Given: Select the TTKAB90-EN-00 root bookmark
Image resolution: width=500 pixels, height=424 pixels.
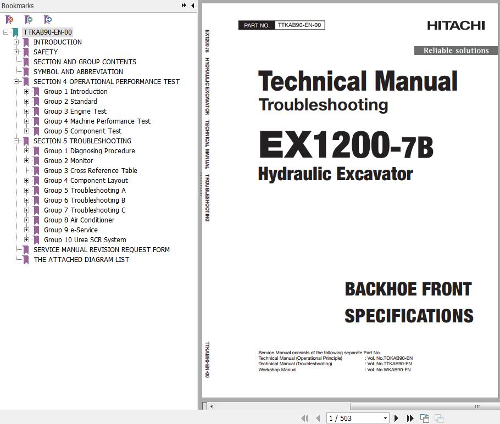Looking at the screenshot, I should tap(47, 32).
